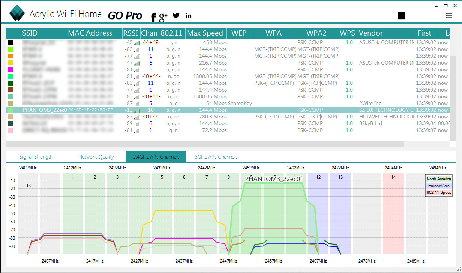Click the SharedKey WEP cell
This screenshot has width=462, height=273.
click(240, 103)
